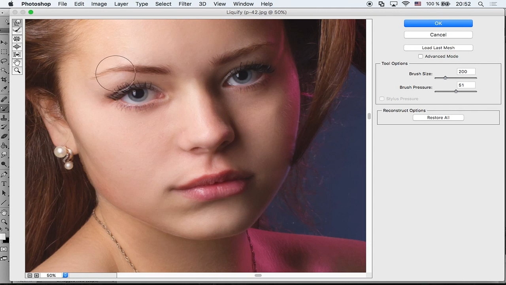Select the Reconstruct tool
Viewport: 506px width, 285px height.
[17, 30]
